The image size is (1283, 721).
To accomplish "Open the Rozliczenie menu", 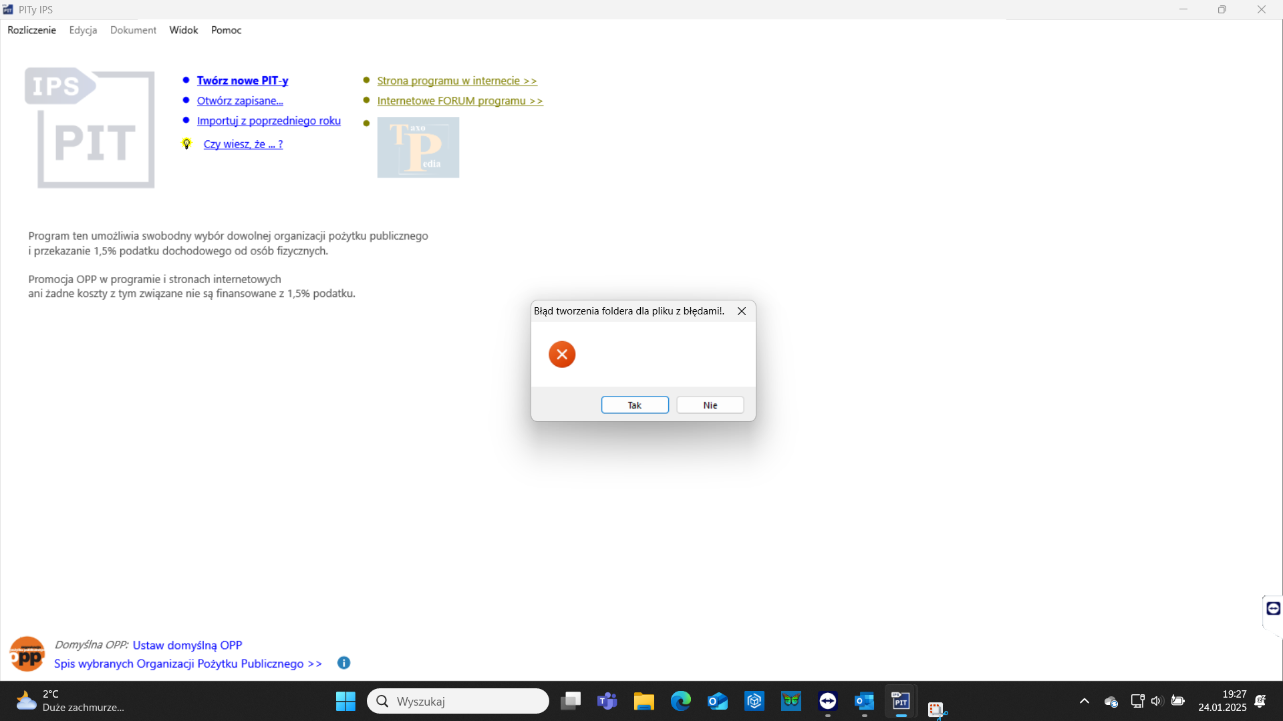I will pos(31,30).
